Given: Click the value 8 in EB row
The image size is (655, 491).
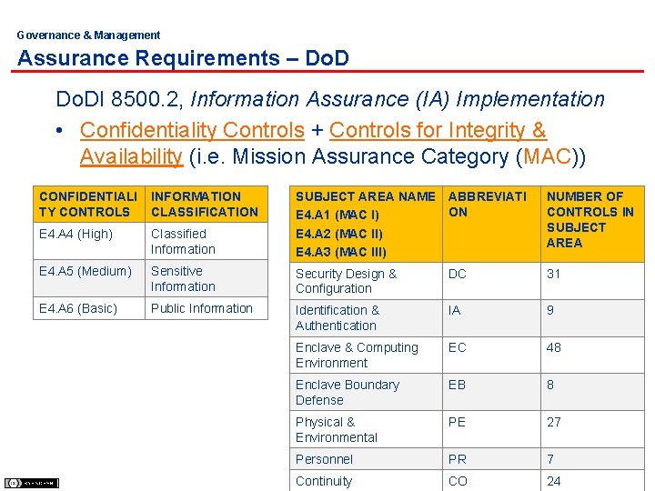Looking at the screenshot, I should [x=592, y=392].
